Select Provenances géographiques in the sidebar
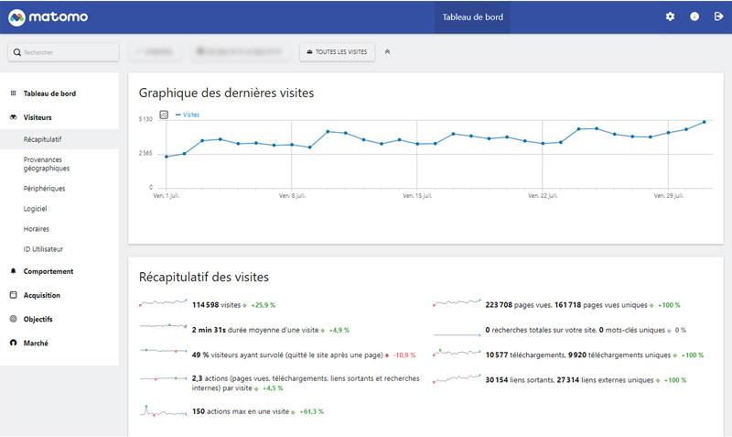 pos(47,163)
